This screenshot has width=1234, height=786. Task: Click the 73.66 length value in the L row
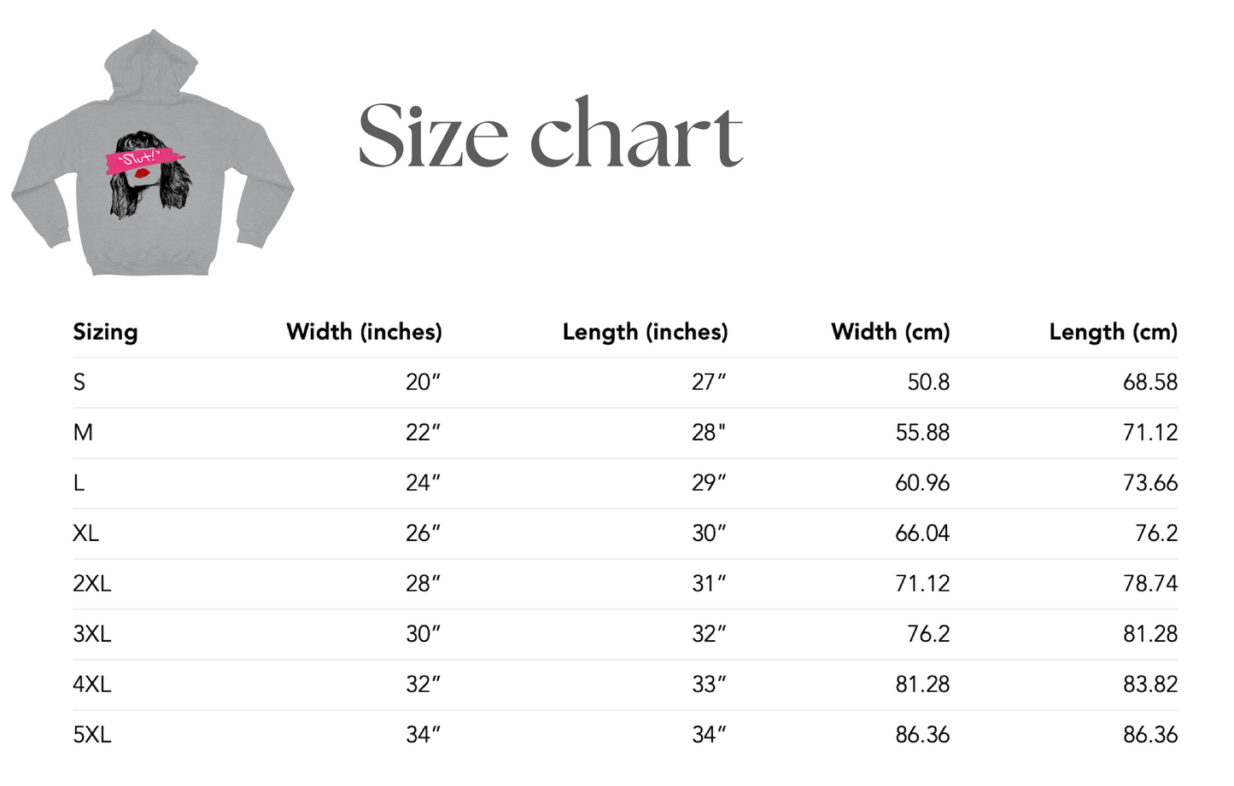click(1149, 483)
